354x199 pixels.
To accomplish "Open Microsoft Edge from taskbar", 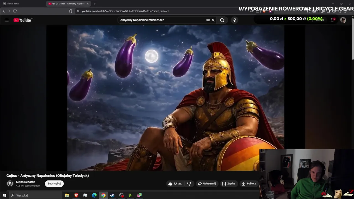I will (94, 195).
